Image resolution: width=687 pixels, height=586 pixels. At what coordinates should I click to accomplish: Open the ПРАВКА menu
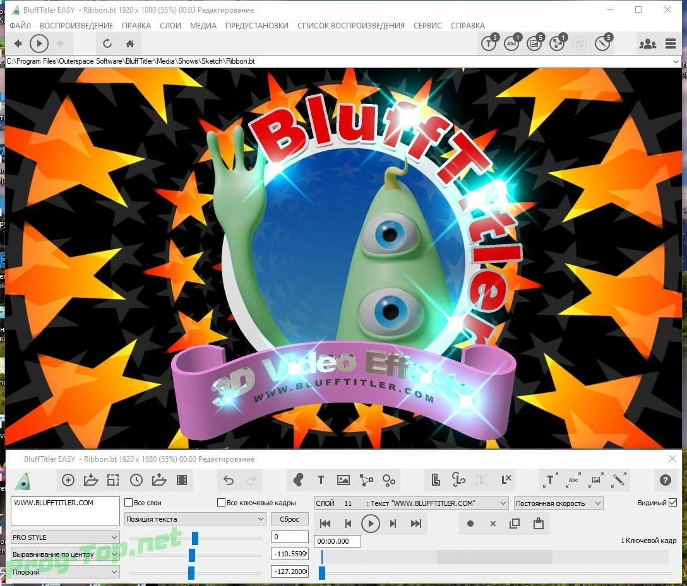(136, 25)
